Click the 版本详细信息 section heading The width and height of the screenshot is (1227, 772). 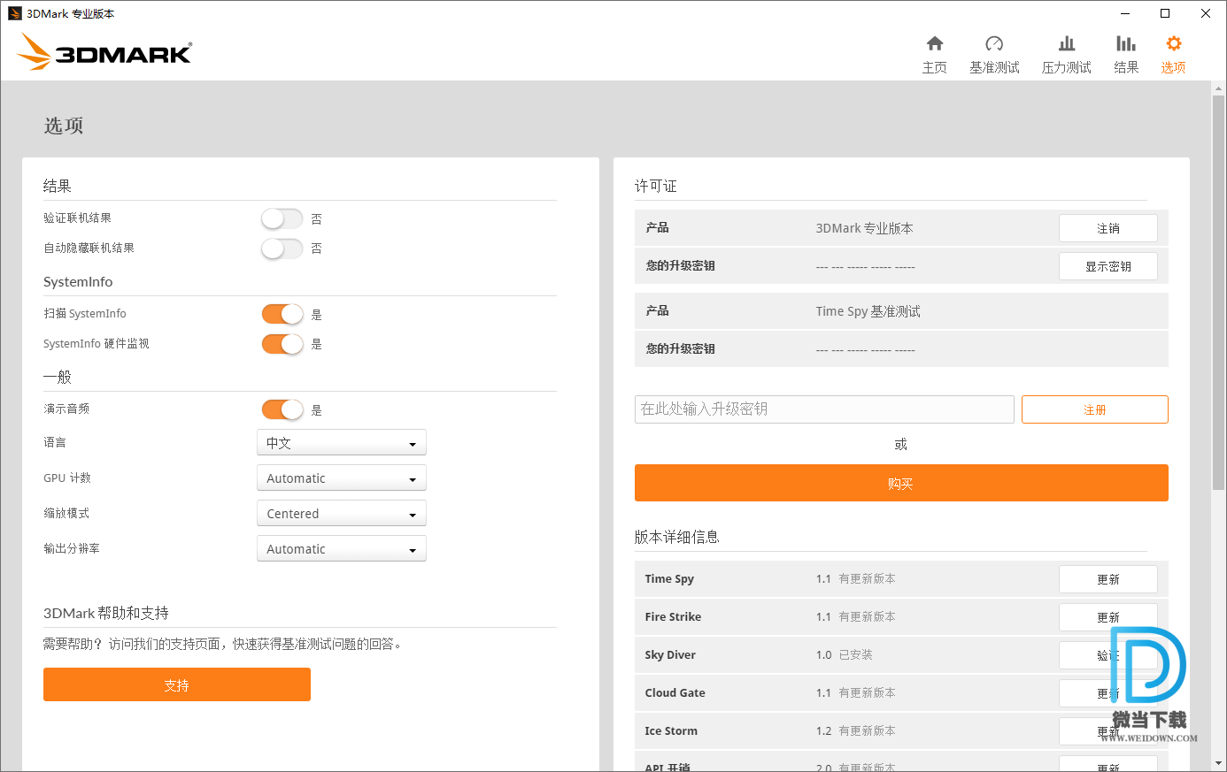click(677, 537)
